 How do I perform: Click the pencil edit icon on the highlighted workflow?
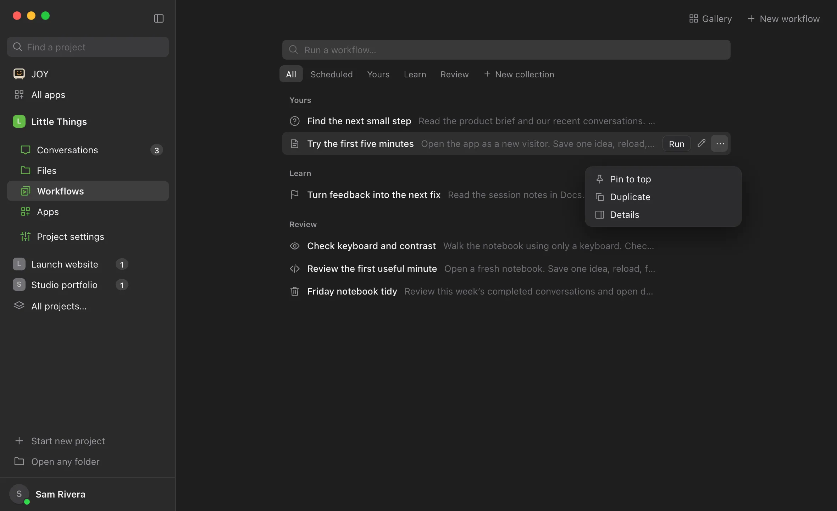tap(701, 143)
